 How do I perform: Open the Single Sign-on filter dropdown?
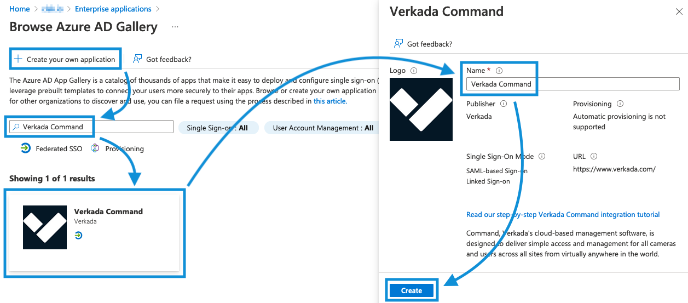(218, 128)
